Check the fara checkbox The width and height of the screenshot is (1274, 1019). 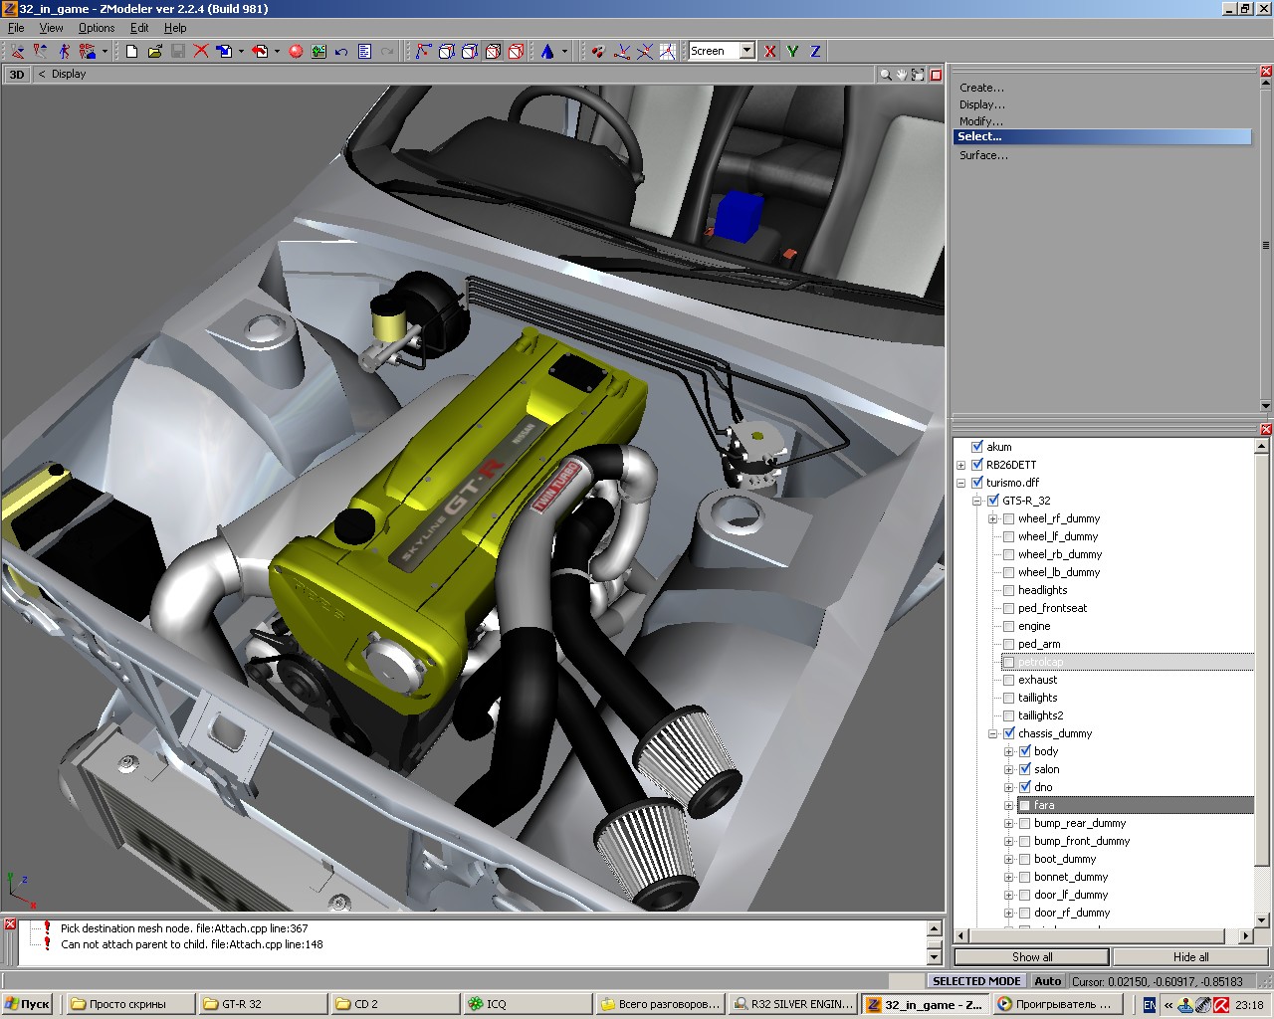click(x=1025, y=805)
